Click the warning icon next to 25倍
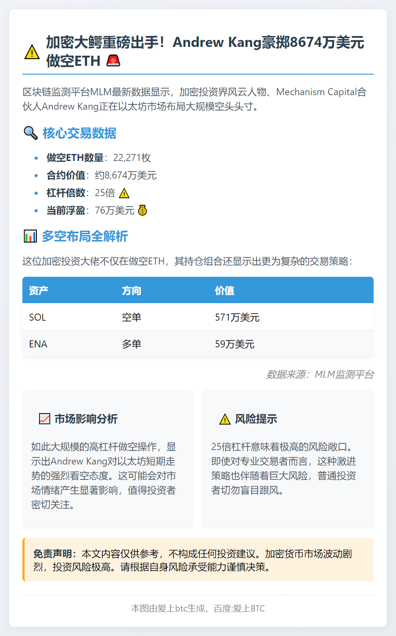 (124, 193)
